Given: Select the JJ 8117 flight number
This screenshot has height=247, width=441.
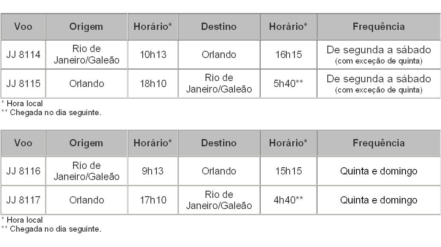Looking at the screenshot, I should coord(24,200).
